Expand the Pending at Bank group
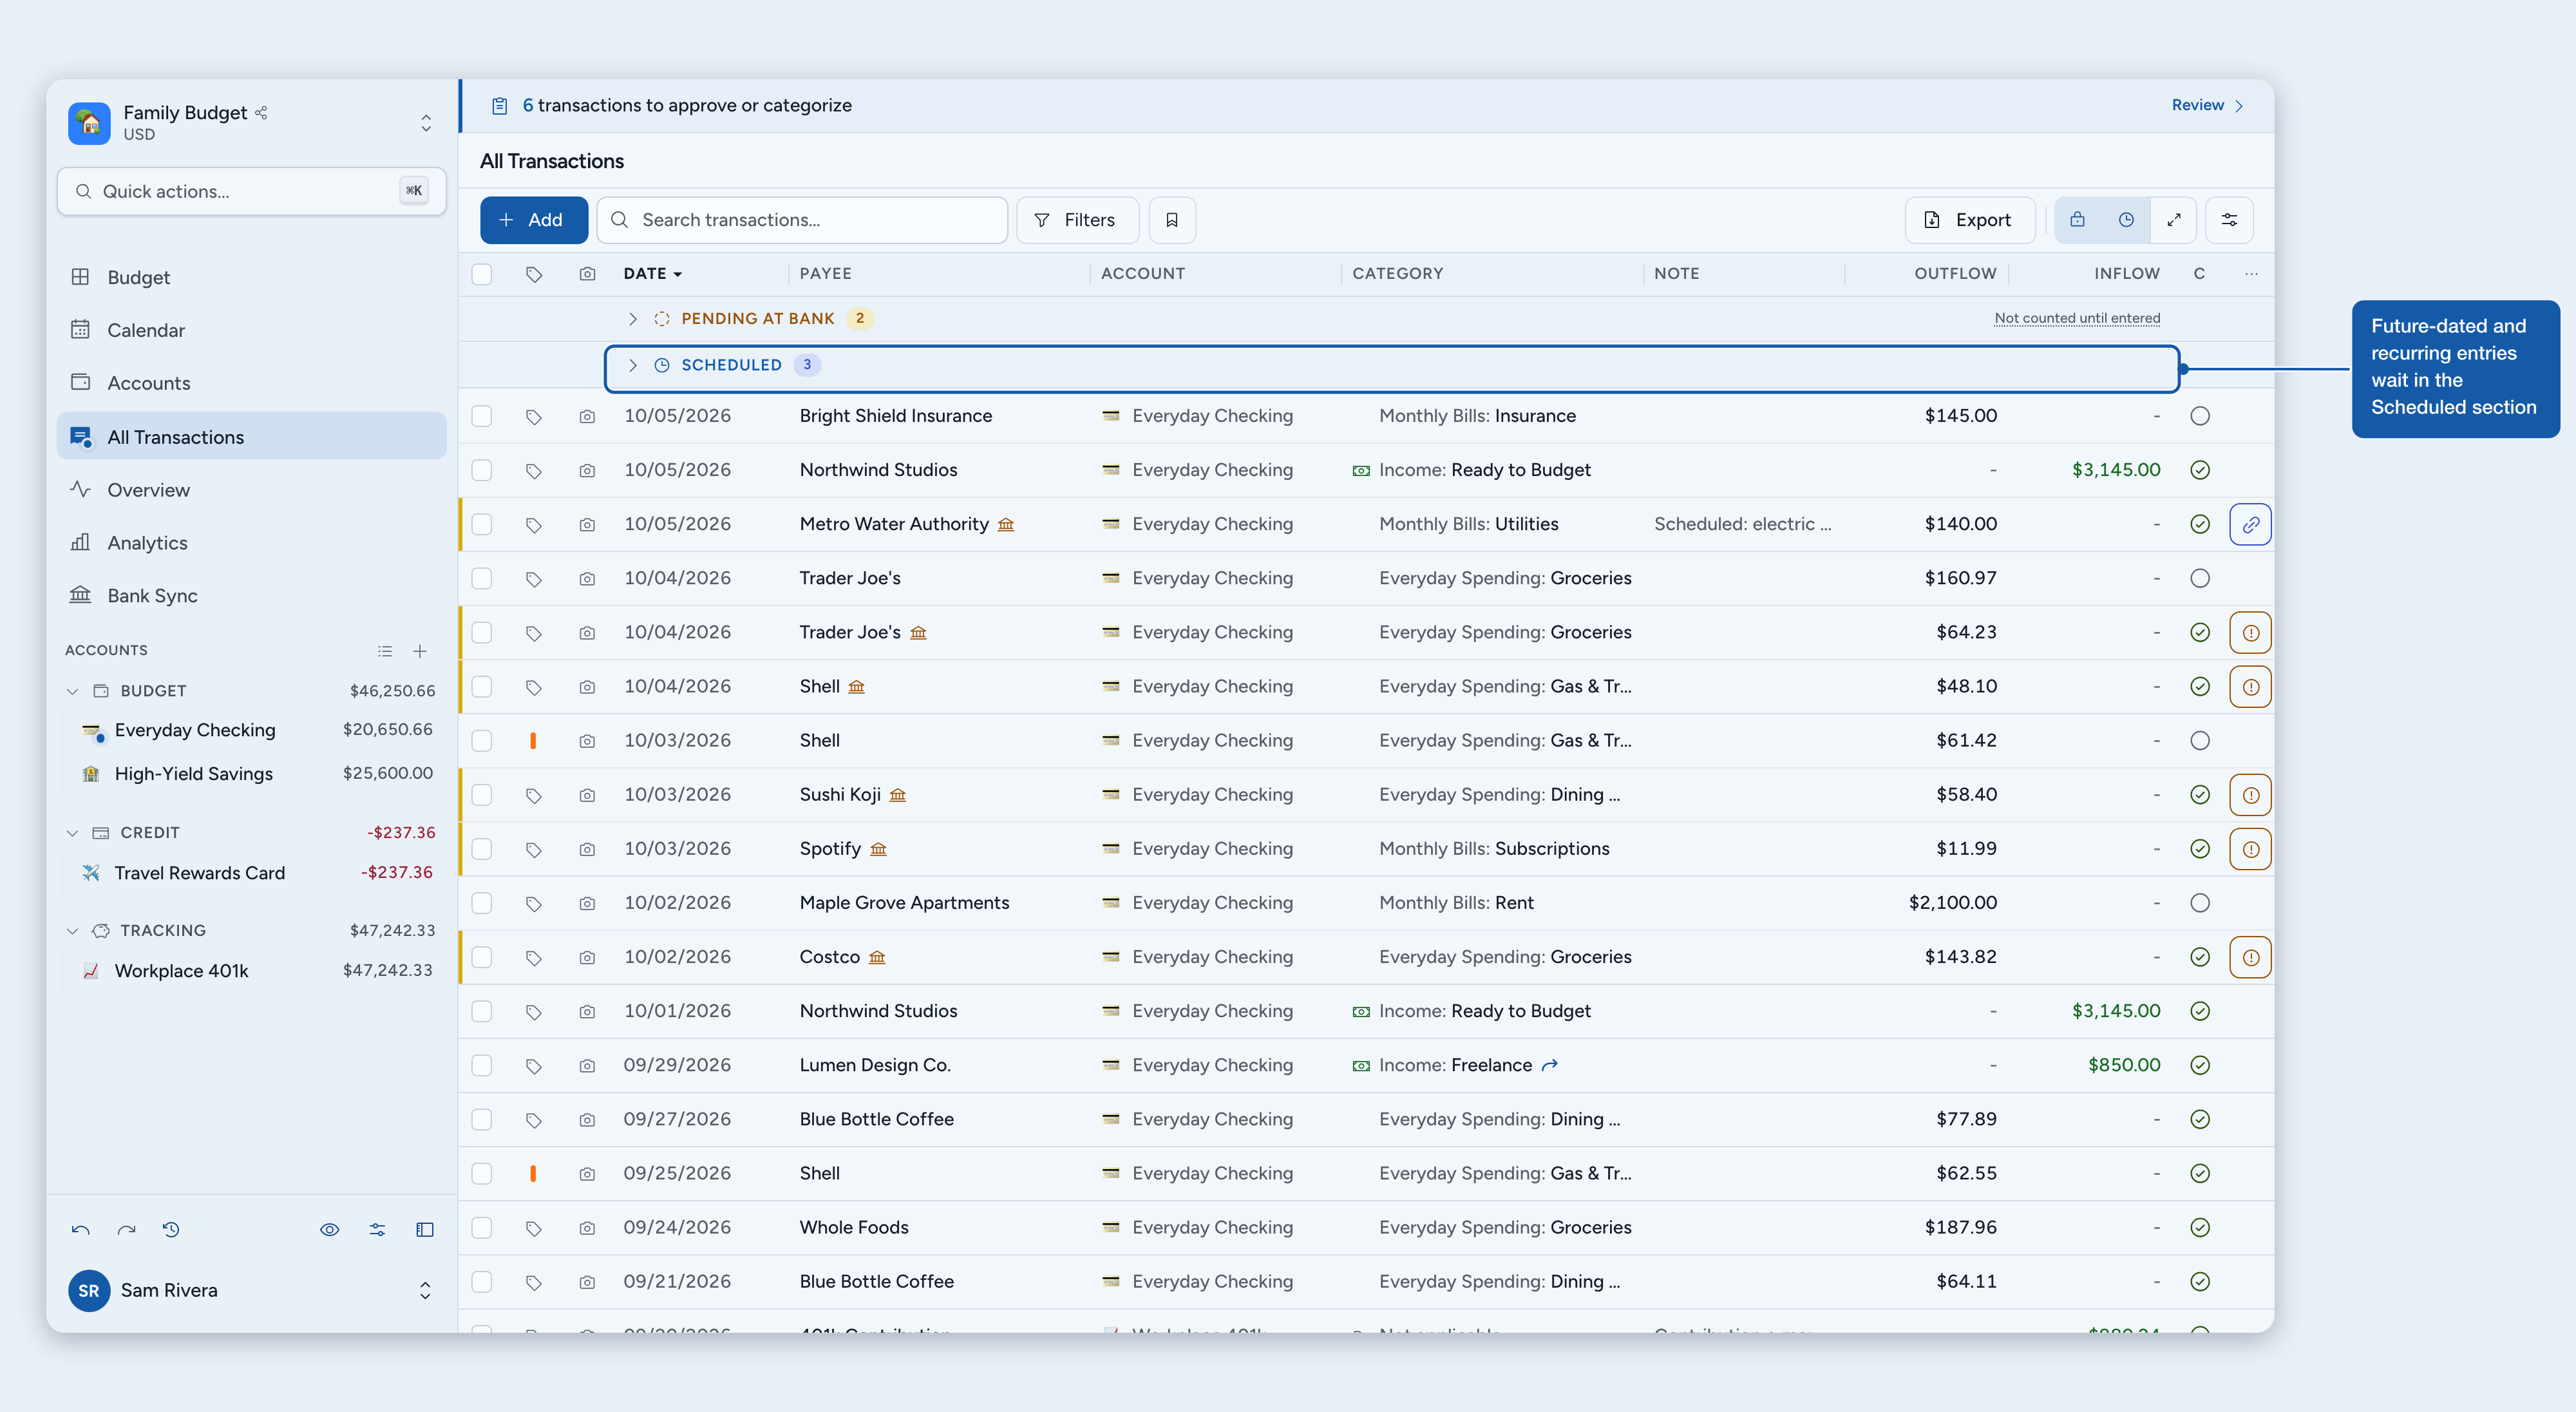The height and width of the screenshot is (1412, 2576). click(x=632, y=319)
